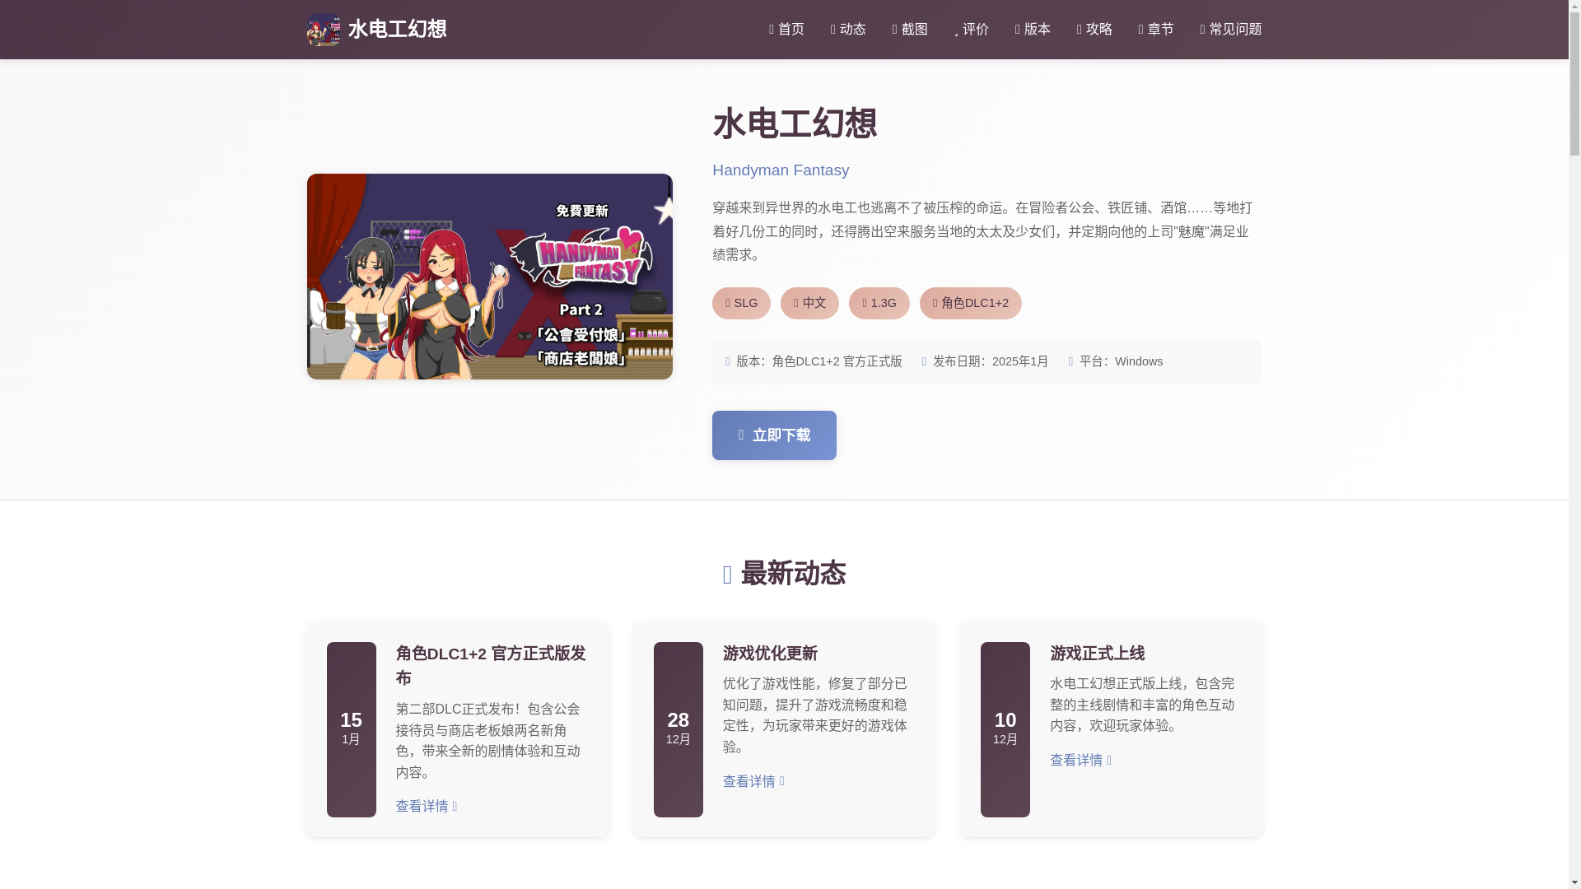Viewport: 1581px width, 889px height.
Task: Click the 15 1月 date badge
Action: coord(351,729)
